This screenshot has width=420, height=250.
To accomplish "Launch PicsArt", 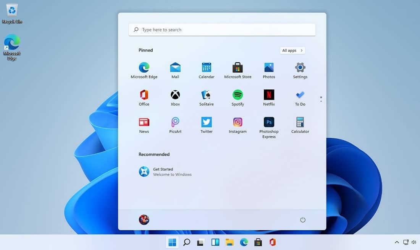I will point(175,125).
